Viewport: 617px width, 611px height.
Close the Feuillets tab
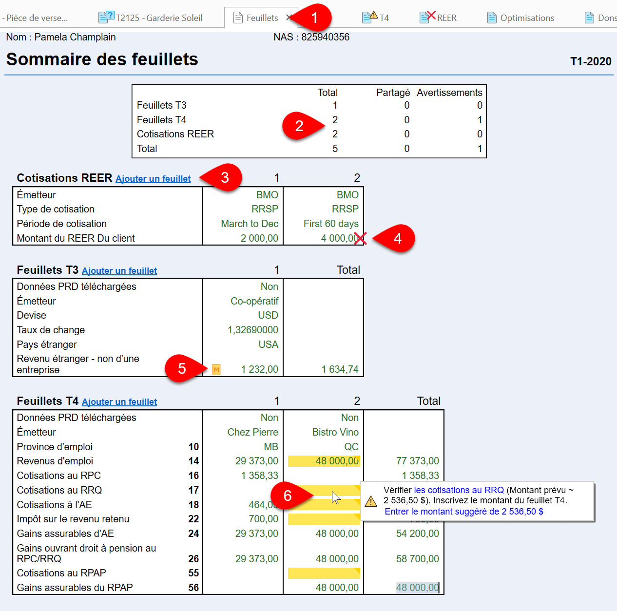(289, 18)
